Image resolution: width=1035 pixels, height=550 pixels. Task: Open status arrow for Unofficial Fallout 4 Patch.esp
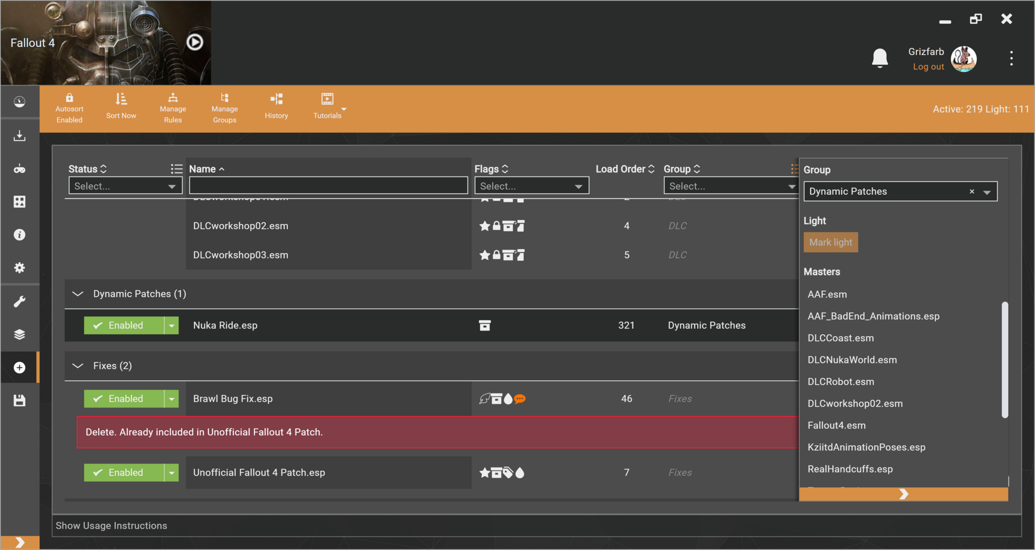coord(171,472)
